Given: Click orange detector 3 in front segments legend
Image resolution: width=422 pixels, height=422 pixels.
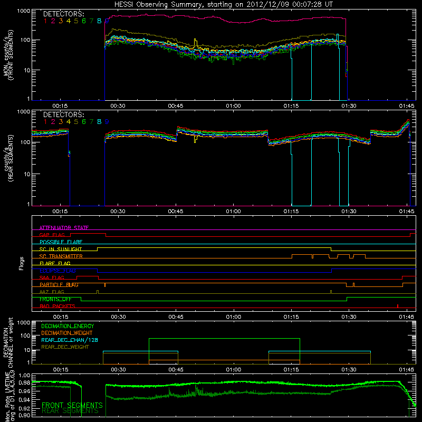Looking at the screenshot, I should point(61,21).
